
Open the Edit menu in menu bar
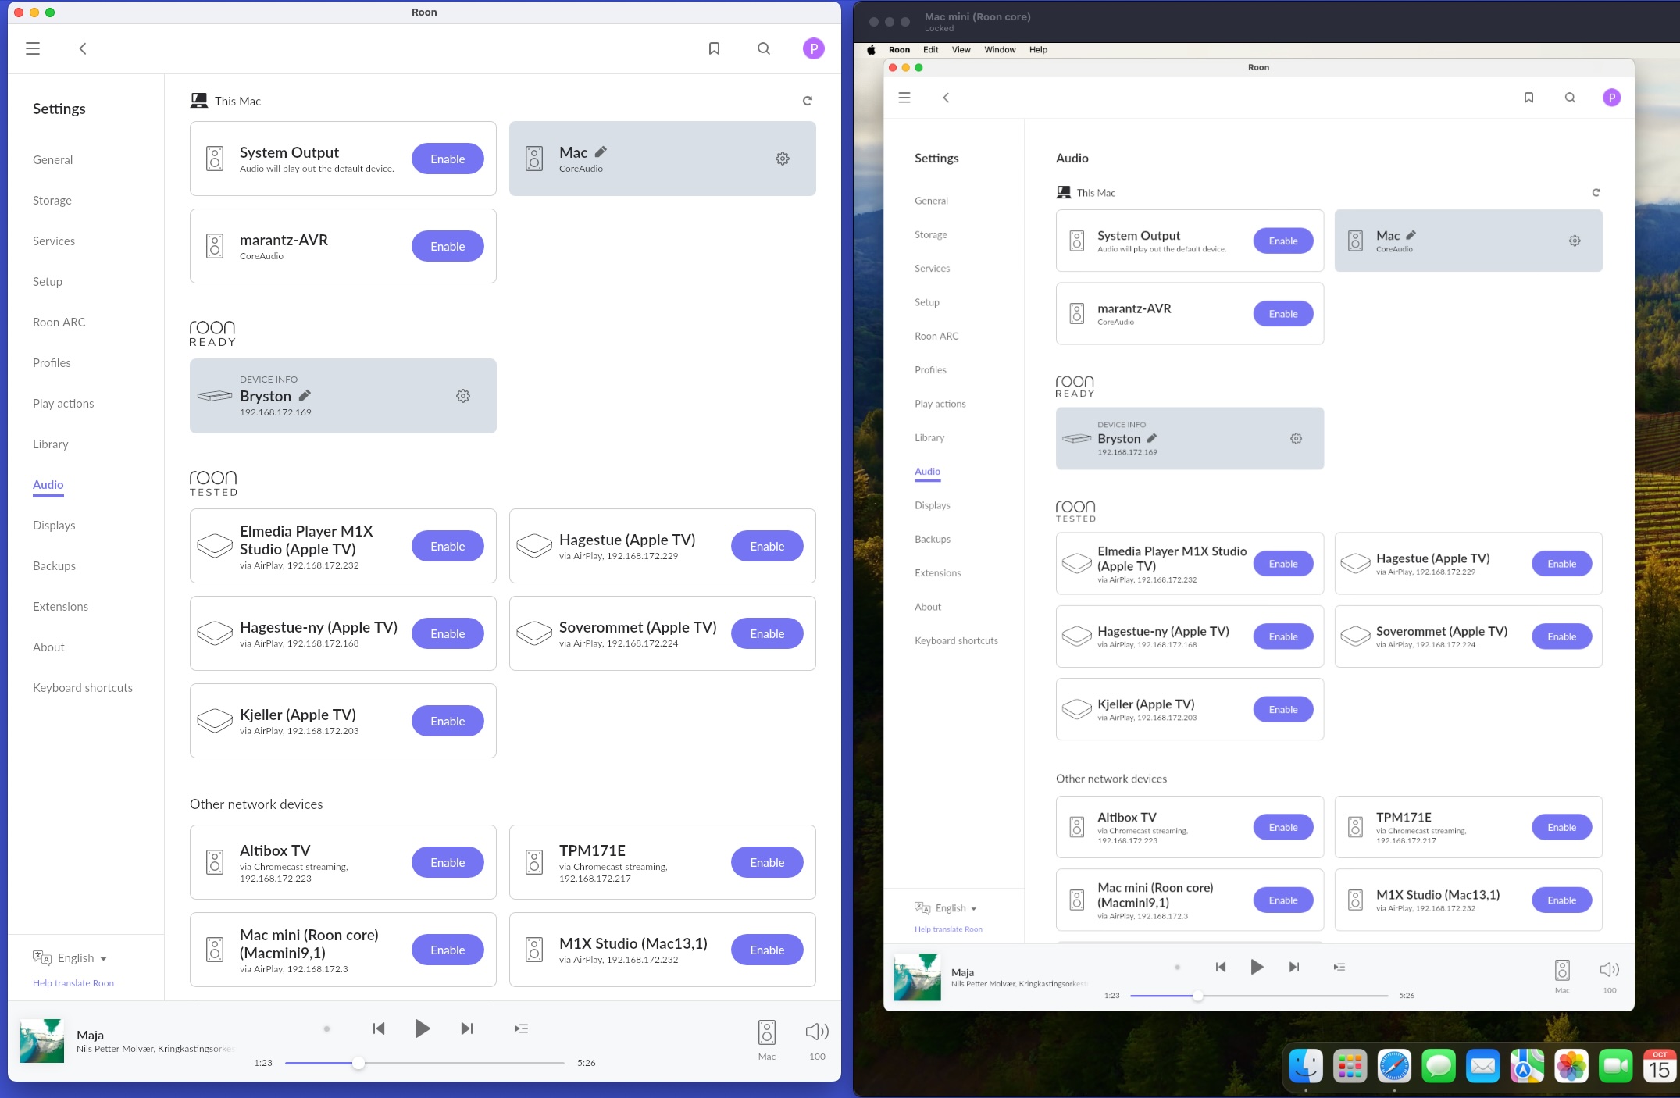click(x=930, y=49)
